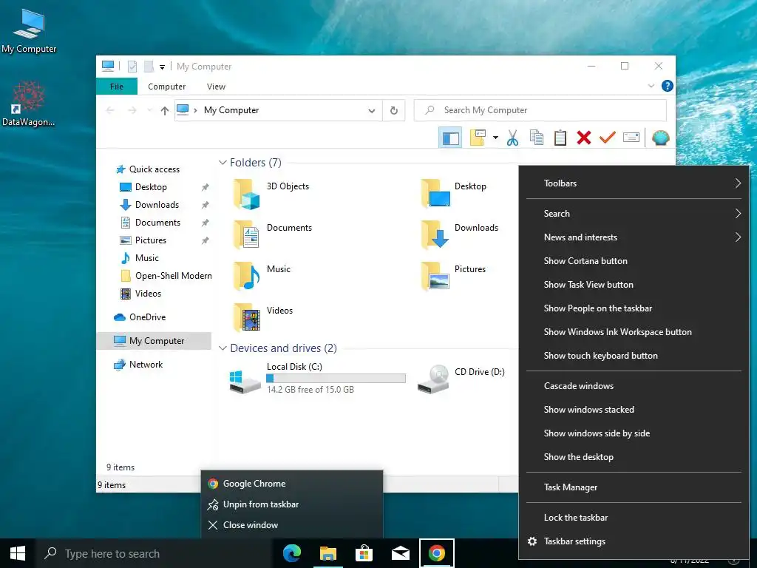757x568 pixels.
Task: Click the Microsoft Edge taskbar icon
Action: pos(291,553)
